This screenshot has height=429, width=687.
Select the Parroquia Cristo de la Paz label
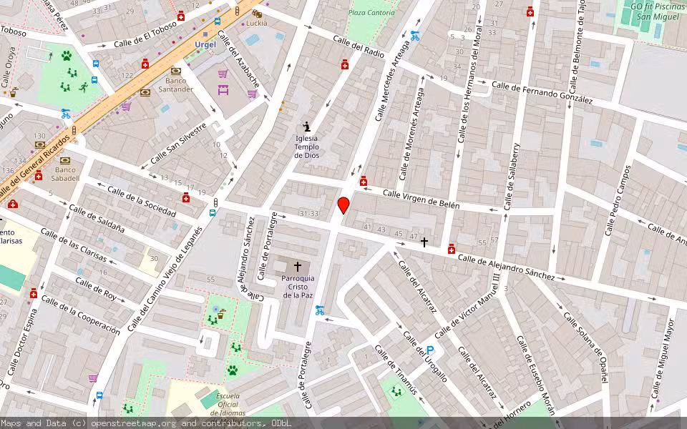tap(298, 287)
